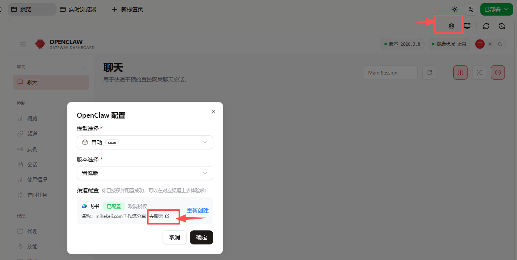Viewport: 517px width, 260px height.
Task: Open 代理 folder item in the sidebar
Action: tap(51, 231)
